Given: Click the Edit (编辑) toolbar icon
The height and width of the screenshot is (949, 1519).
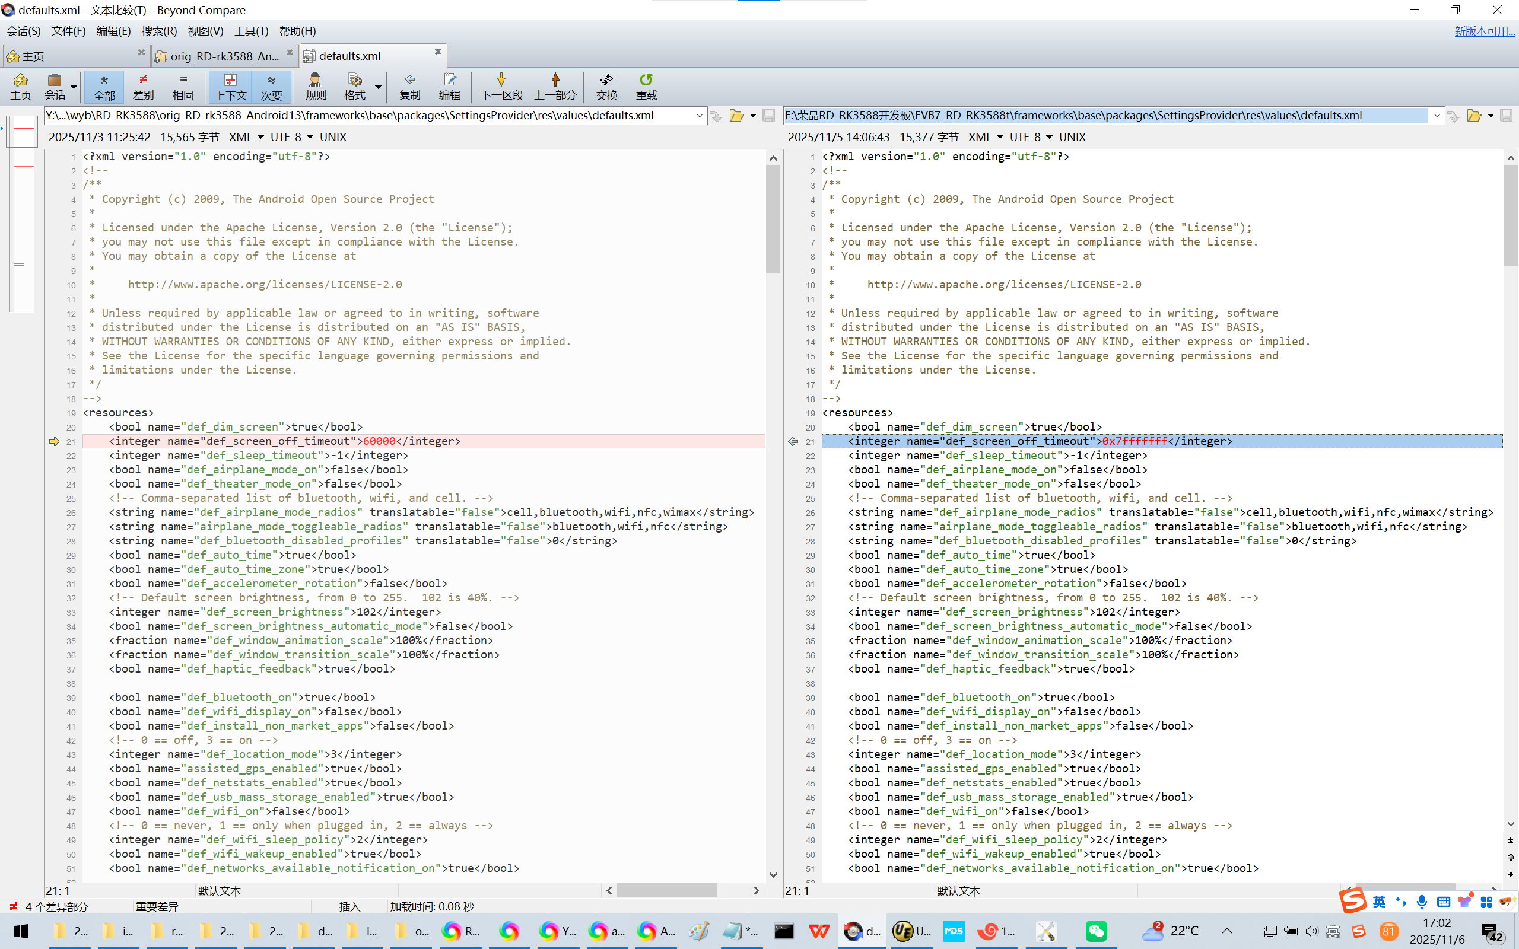Looking at the screenshot, I should tap(449, 86).
